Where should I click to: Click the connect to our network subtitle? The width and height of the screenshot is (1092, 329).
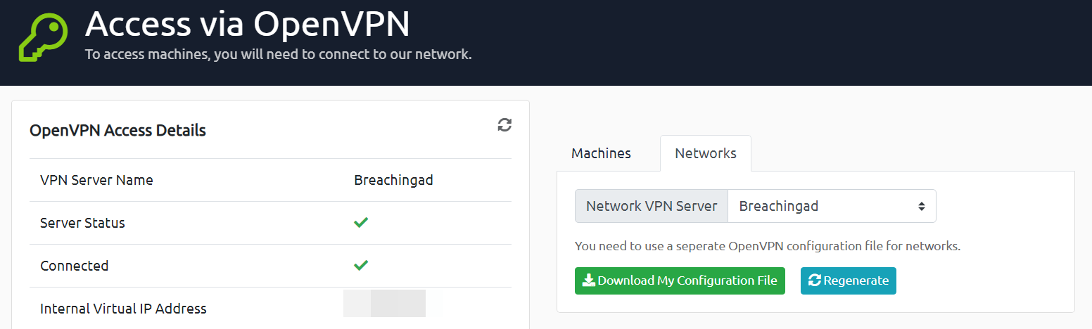tap(278, 54)
